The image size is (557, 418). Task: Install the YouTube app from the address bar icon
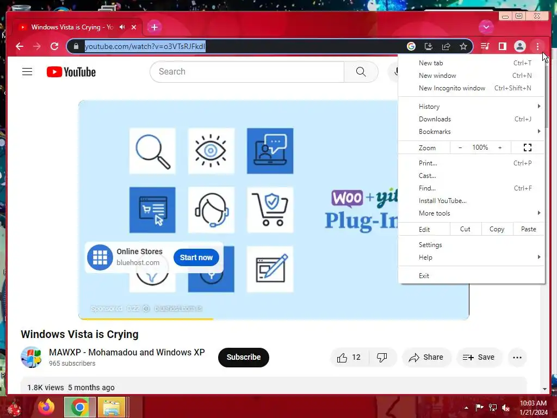(429, 46)
